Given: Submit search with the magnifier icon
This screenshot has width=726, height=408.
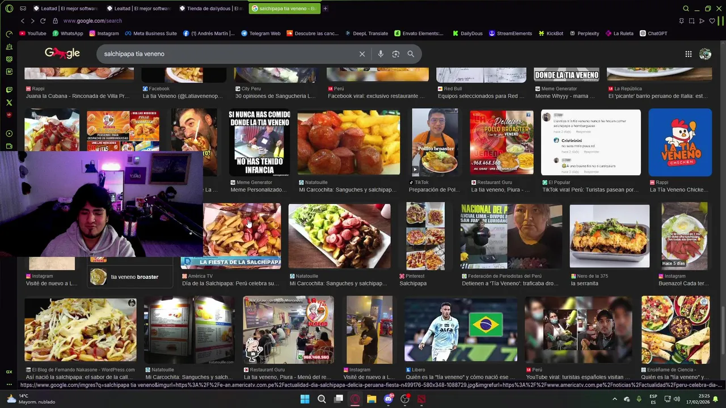Looking at the screenshot, I should point(411,54).
